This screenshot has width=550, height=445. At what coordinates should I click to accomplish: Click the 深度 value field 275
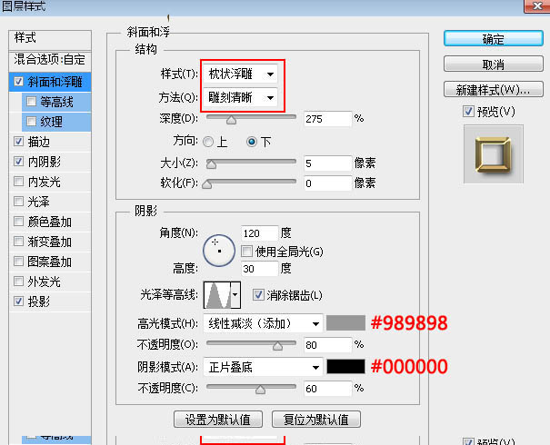(x=327, y=119)
